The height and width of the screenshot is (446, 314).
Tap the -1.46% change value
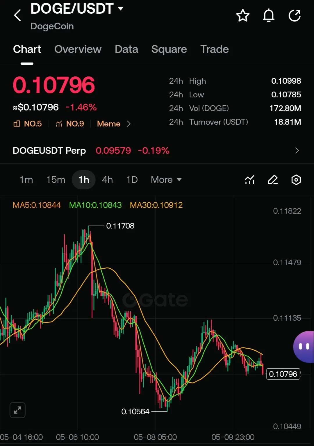[x=81, y=107]
